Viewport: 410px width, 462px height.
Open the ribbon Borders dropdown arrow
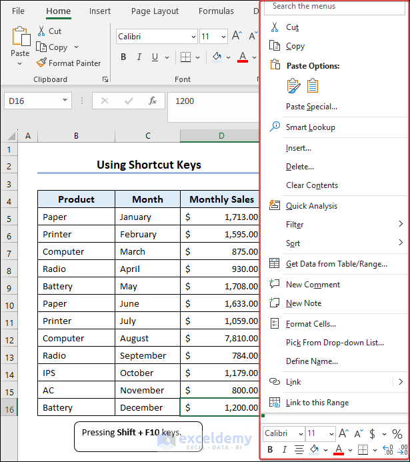(x=197, y=57)
